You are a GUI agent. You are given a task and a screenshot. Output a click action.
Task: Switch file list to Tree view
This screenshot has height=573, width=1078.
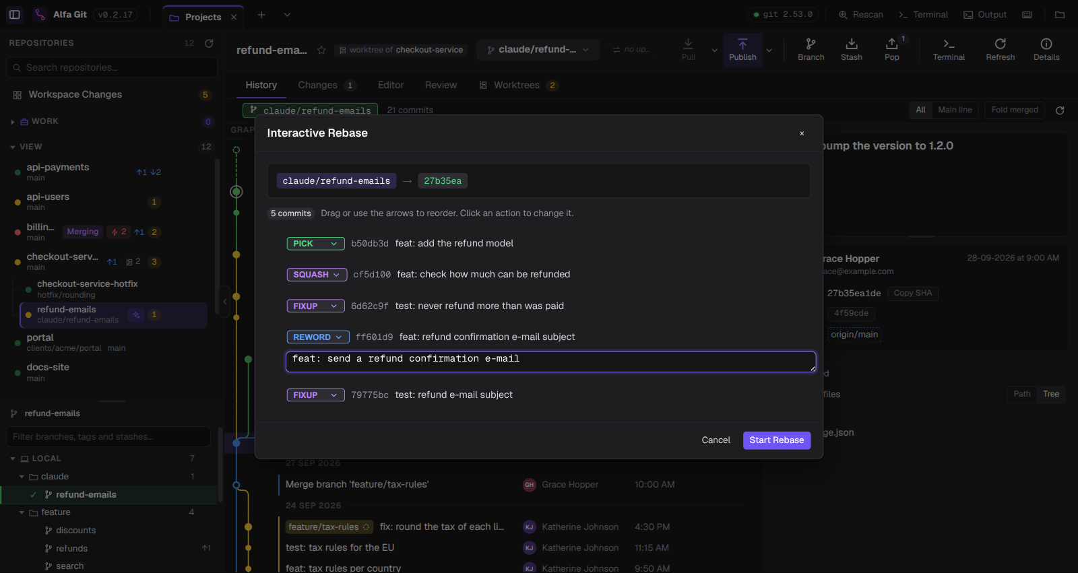(x=1051, y=395)
